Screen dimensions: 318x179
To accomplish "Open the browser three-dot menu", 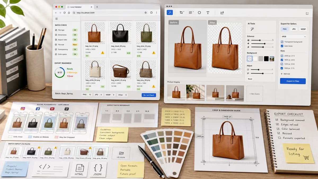I will 157,12.
